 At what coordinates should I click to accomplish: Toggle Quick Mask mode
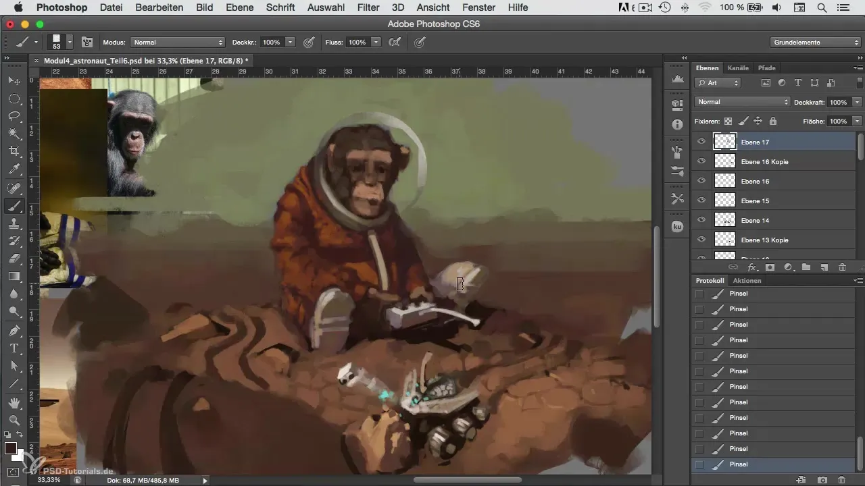pyautogui.click(x=14, y=472)
